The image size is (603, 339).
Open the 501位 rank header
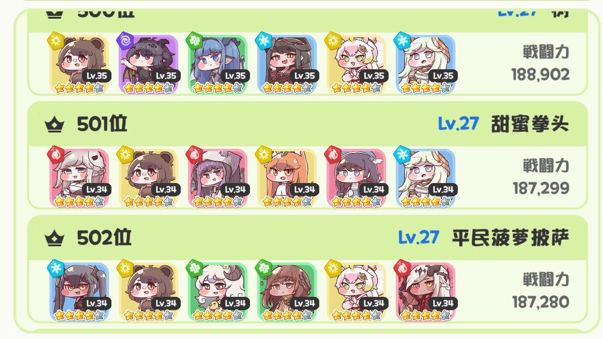307,124
